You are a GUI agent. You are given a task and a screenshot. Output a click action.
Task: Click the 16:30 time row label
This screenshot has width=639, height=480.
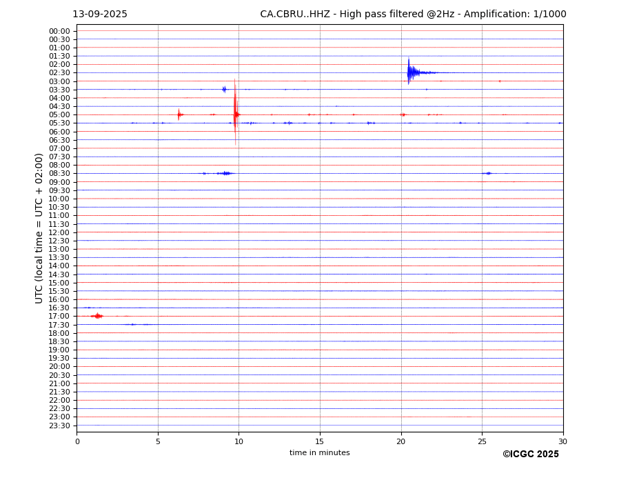(x=59, y=308)
